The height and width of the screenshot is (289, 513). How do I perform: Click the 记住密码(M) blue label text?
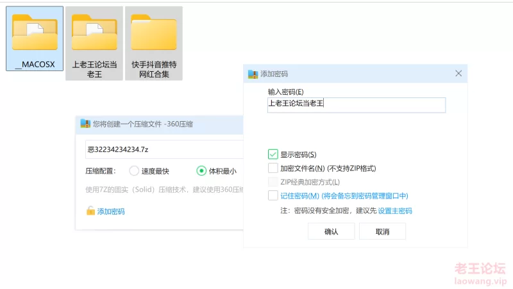[344, 196]
